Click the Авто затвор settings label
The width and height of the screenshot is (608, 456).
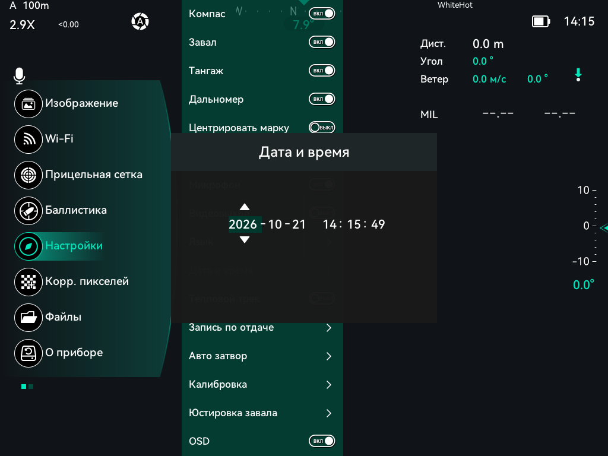tap(218, 356)
